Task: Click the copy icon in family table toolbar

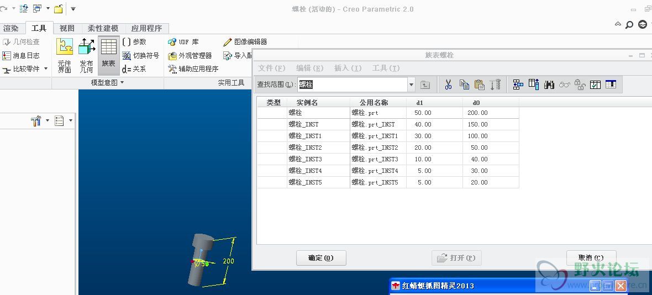Action: click(464, 85)
